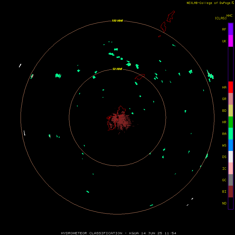This screenshot has height=235, width=235.
Task: Click the HA legend label
Action: point(224,87)
